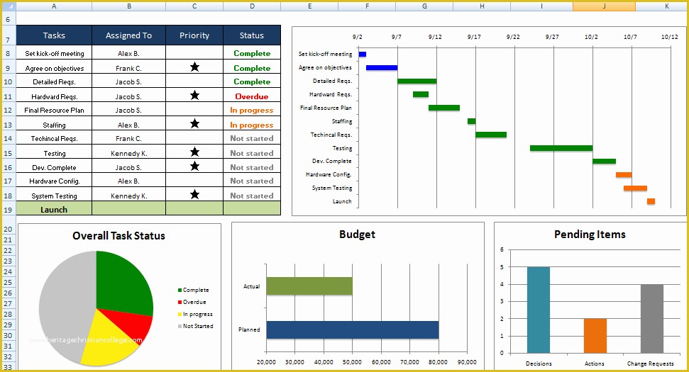Click the green Dev. Complete Gantt bar
The width and height of the screenshot is (689, 372).
pos(604,162)
